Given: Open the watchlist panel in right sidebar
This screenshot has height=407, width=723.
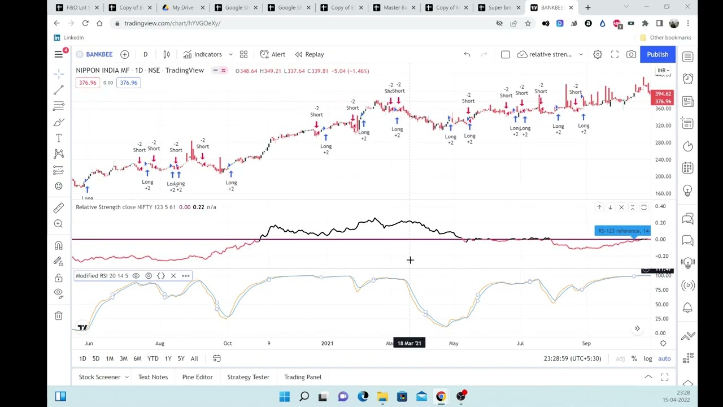Looking at the screenshot, I should (x=687, y=57).
